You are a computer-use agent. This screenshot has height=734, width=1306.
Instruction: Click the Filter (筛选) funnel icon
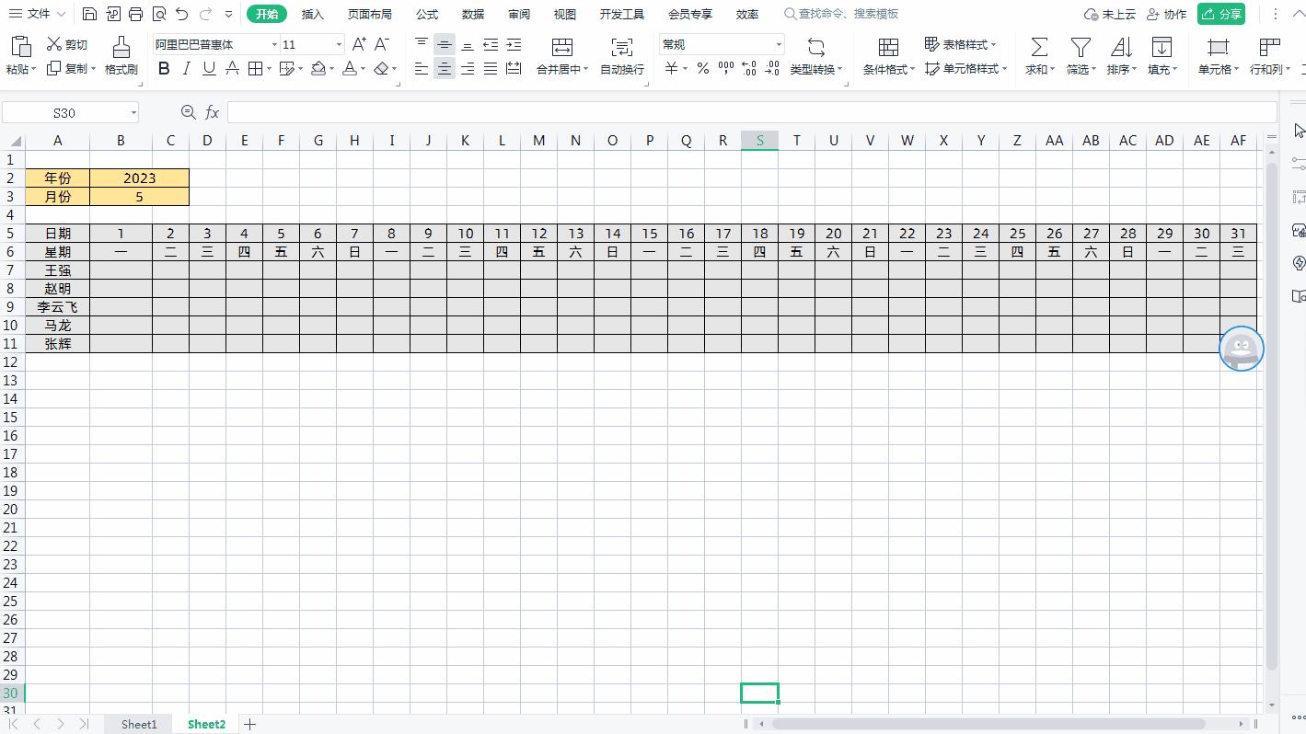(x=1081, y=47)
